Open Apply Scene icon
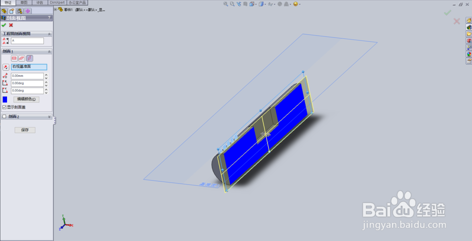Image resolution: width=472 pixels, height=241 pixels. [x=287, y=4]
